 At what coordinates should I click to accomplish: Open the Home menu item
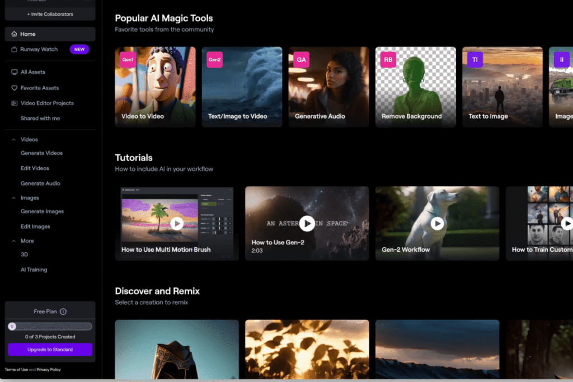[x=50, y=34]
